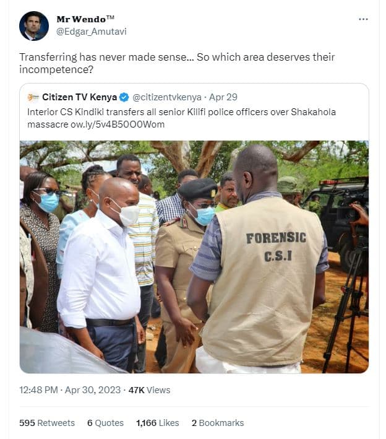
Task: Open the @Edgar_Amutavi handle link
Action: pyautogui.click(x=92, y=31)
